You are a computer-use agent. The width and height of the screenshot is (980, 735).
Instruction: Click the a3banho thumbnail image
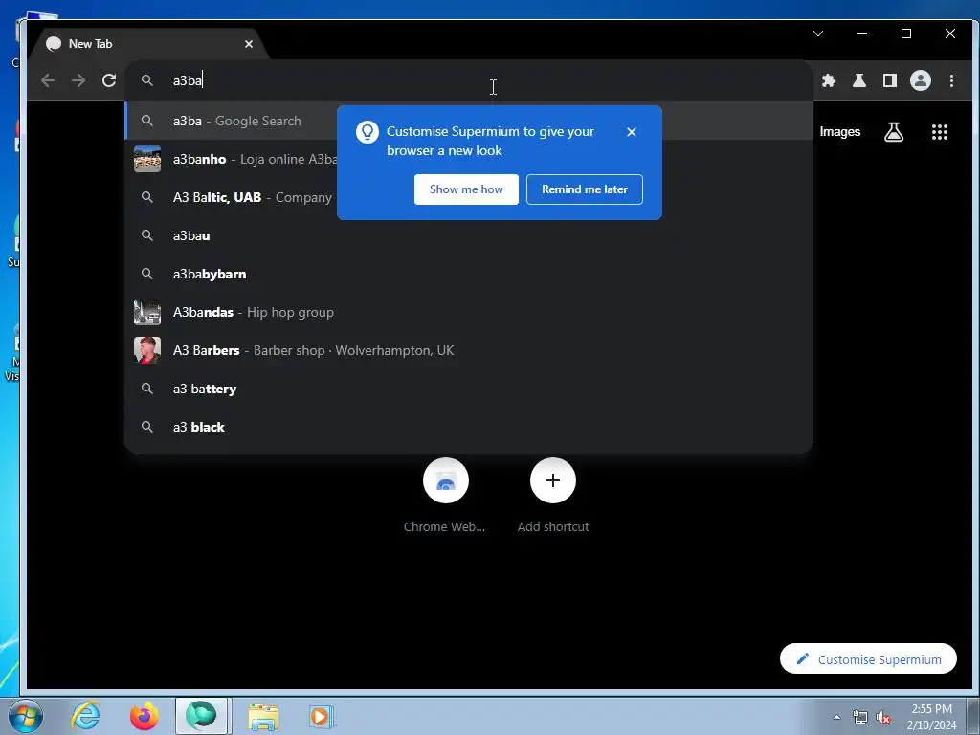click(x=147, y=159)
